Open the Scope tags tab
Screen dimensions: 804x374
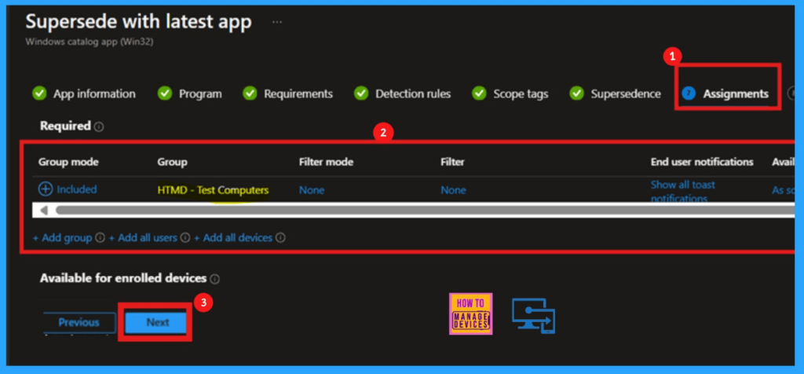pos(521,93)
